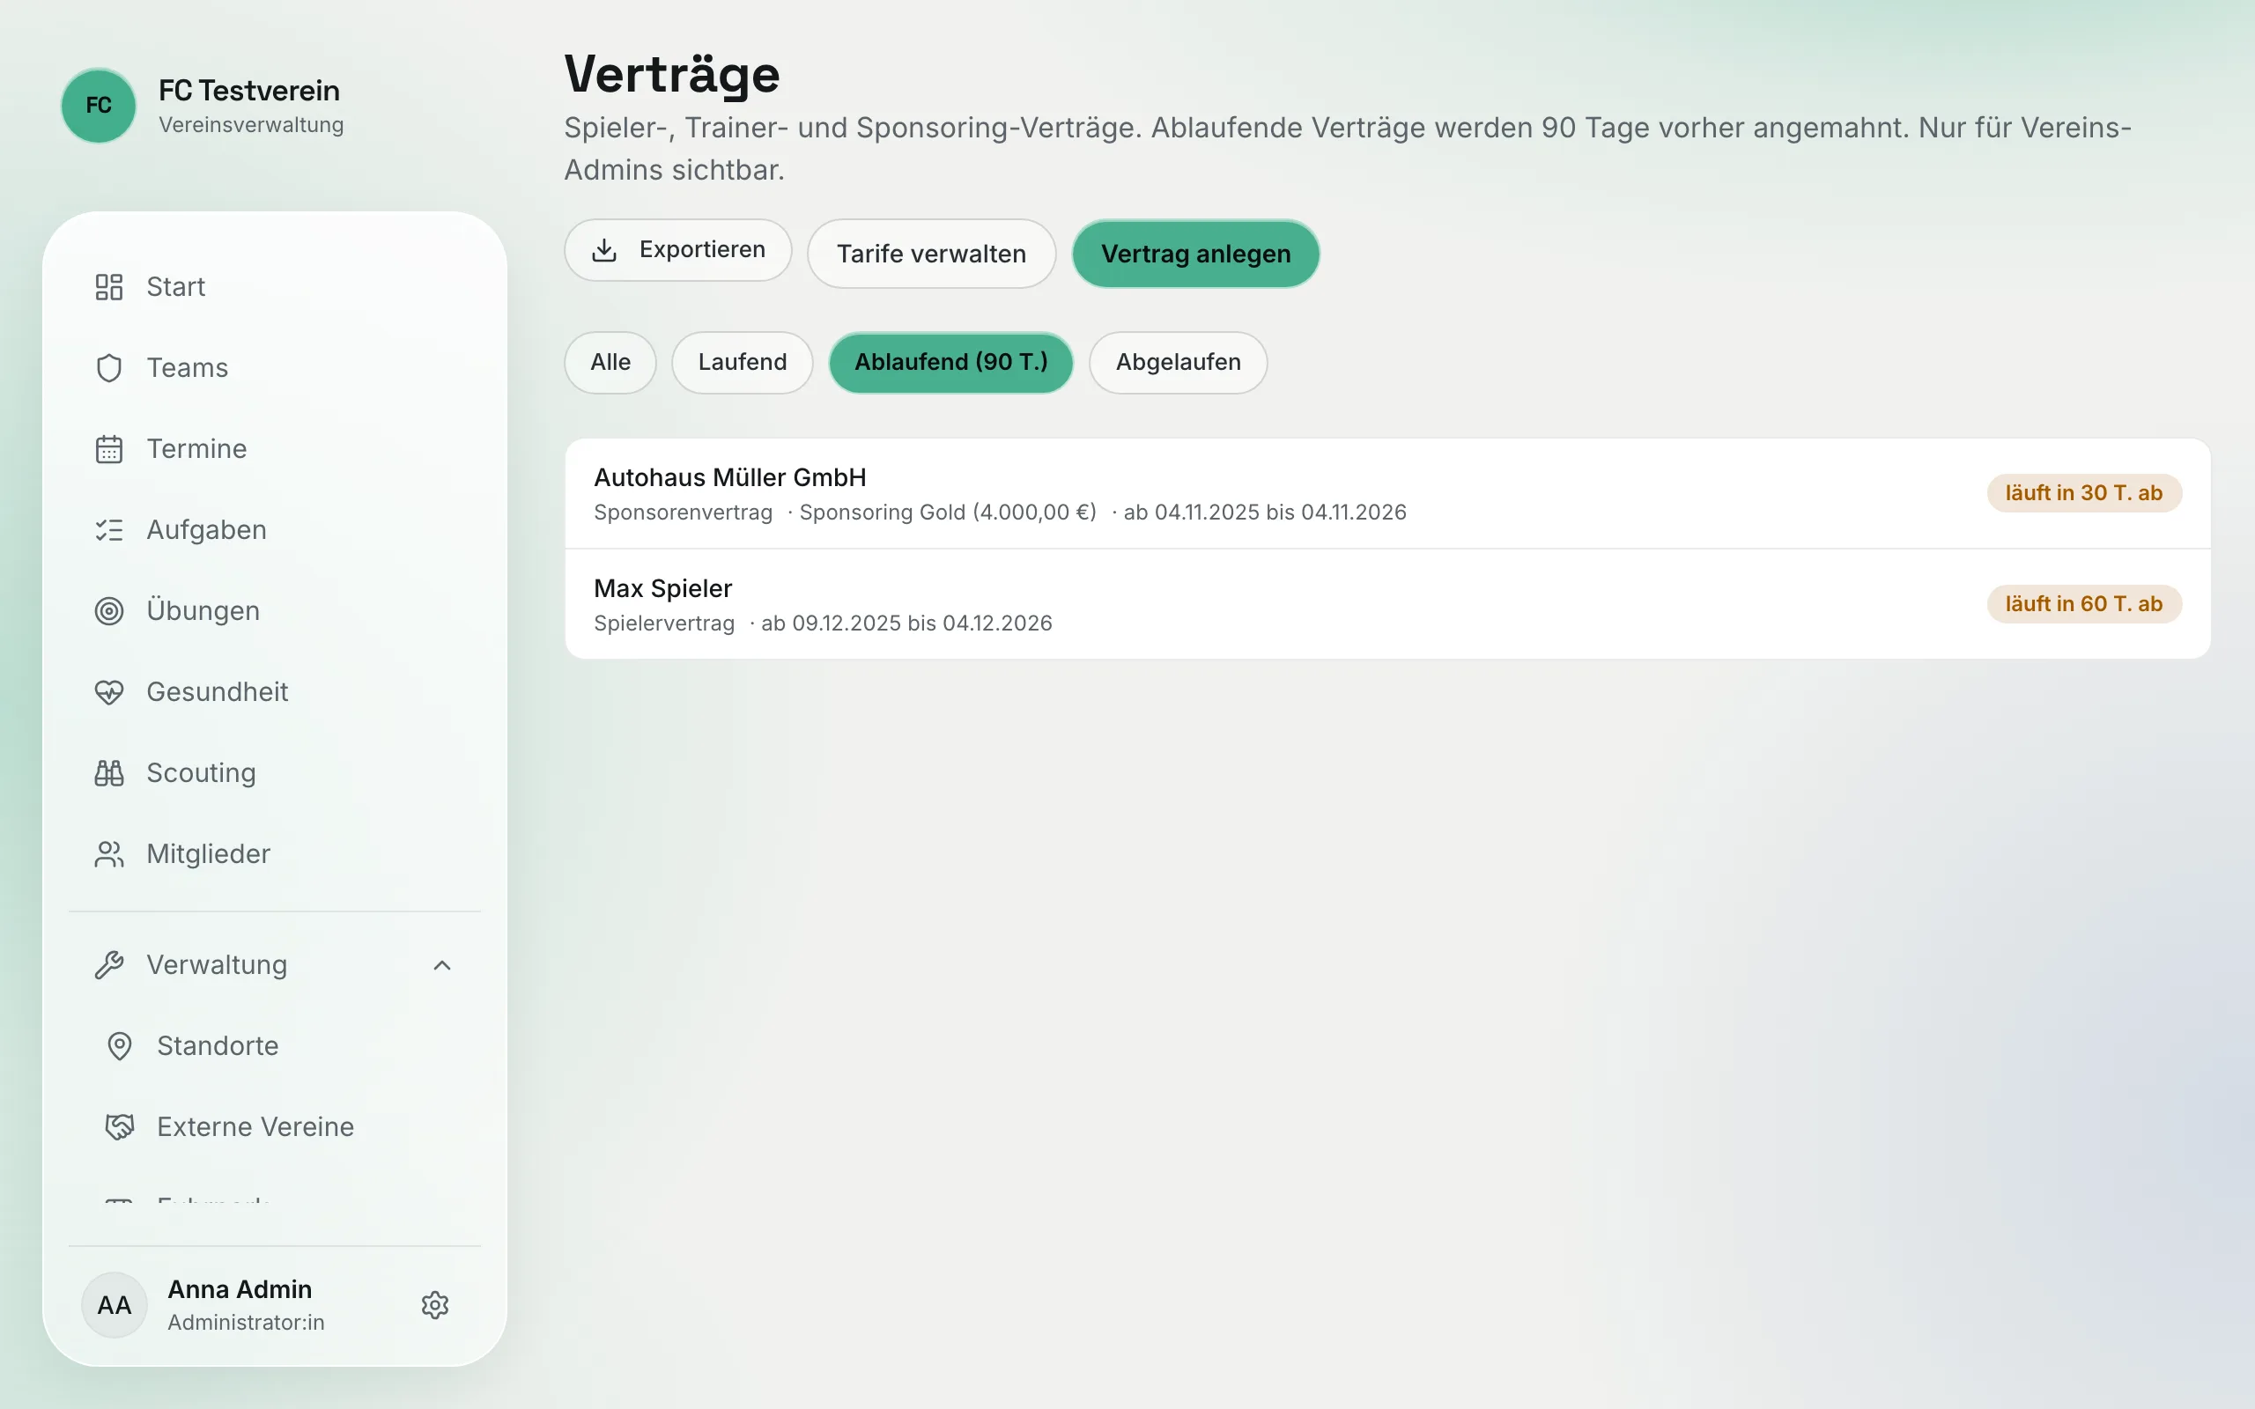
Task: Click the Externe Vereine handshake icon
Action: [119, 1127]
